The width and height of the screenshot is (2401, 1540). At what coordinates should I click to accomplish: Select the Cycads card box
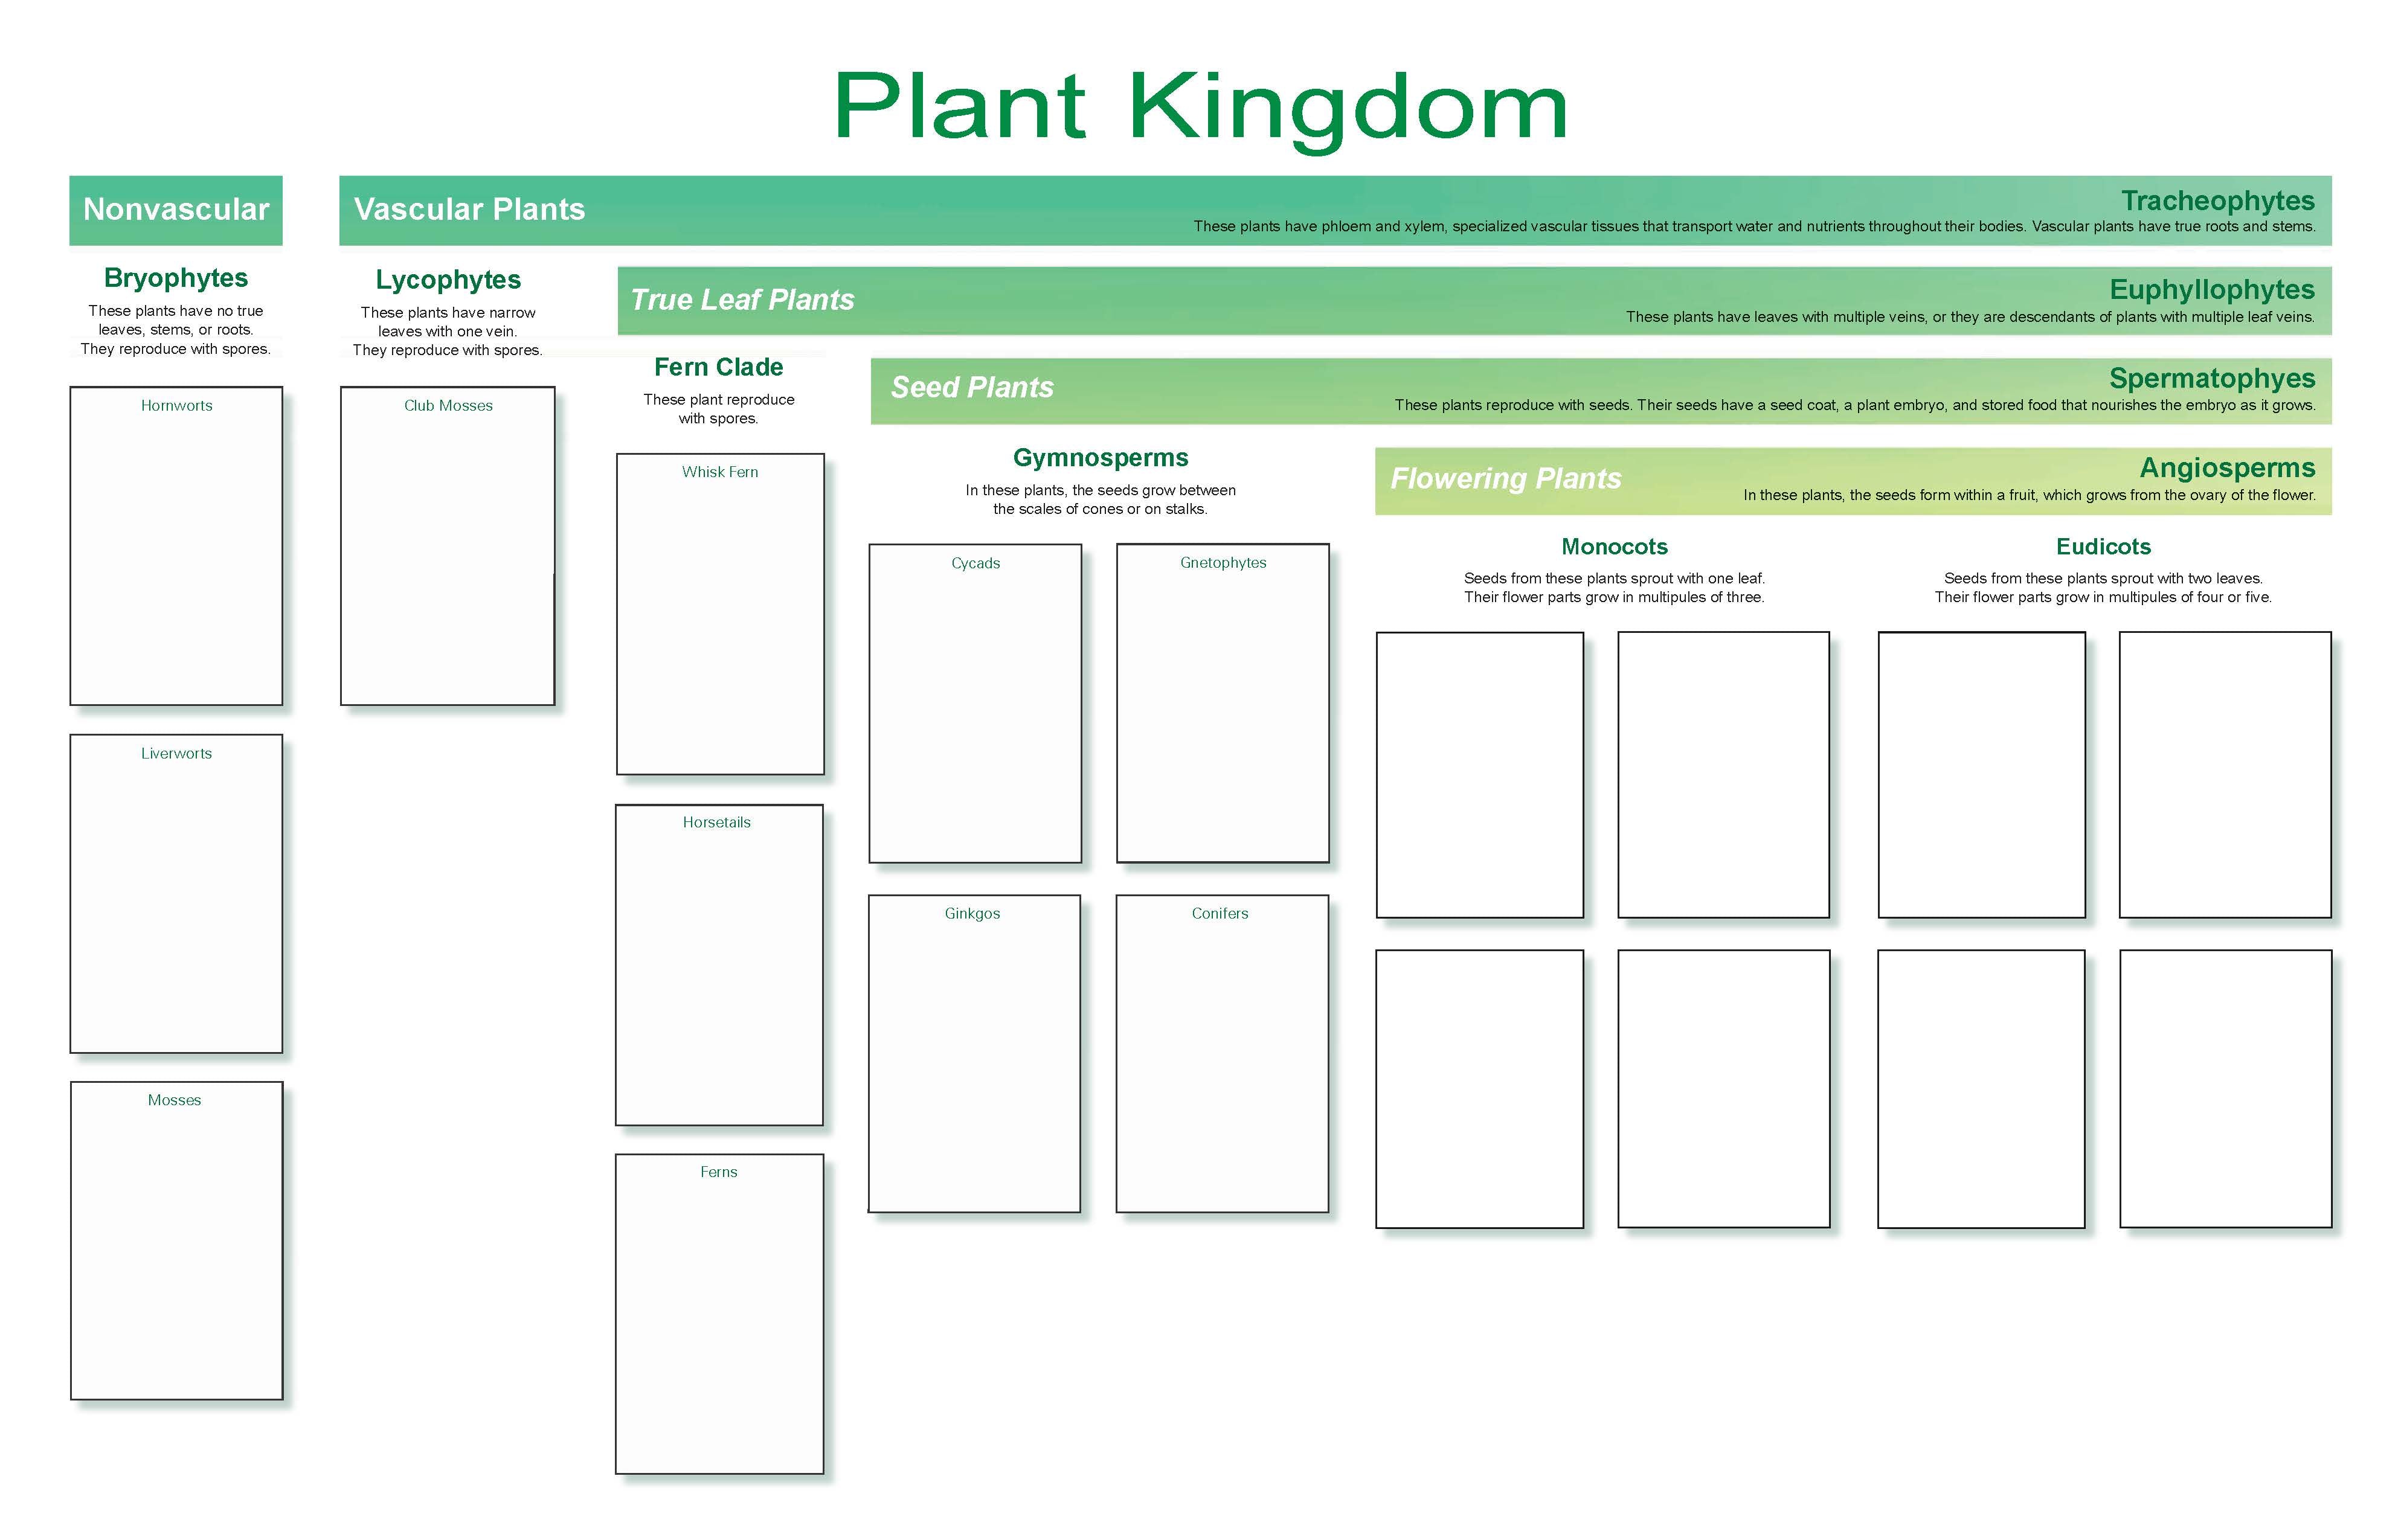[975, 703]
